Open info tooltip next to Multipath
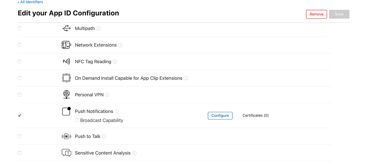 pos(99,28)
